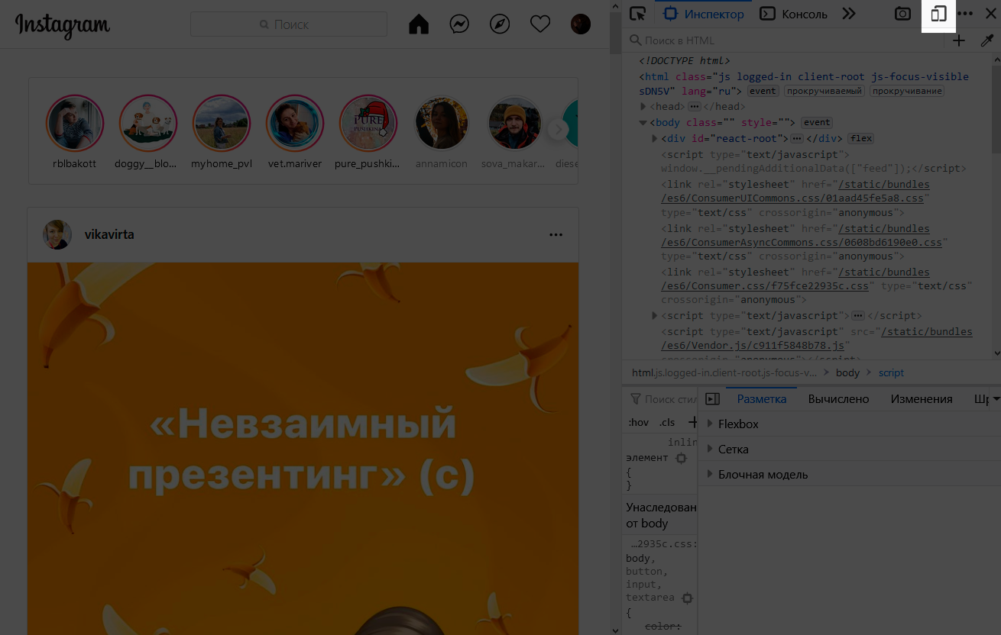Expand the head node in the markup
The image size is (1001, 635).
[x=643, y=107]
